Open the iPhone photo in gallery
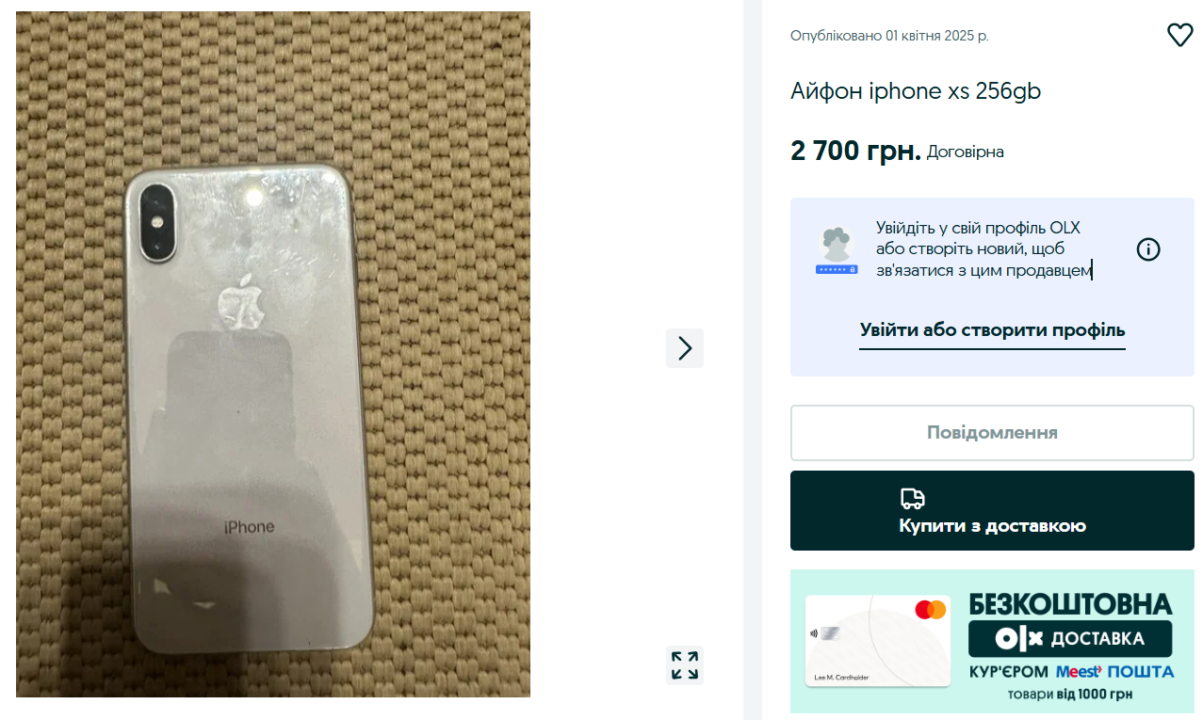Viewport: 1203px width, 720px height. (273, 354)
